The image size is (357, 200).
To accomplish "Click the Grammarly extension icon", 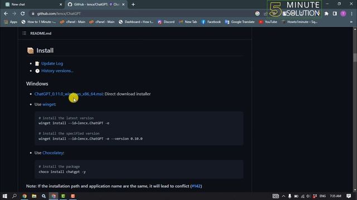I will click(x=257, y=13).
